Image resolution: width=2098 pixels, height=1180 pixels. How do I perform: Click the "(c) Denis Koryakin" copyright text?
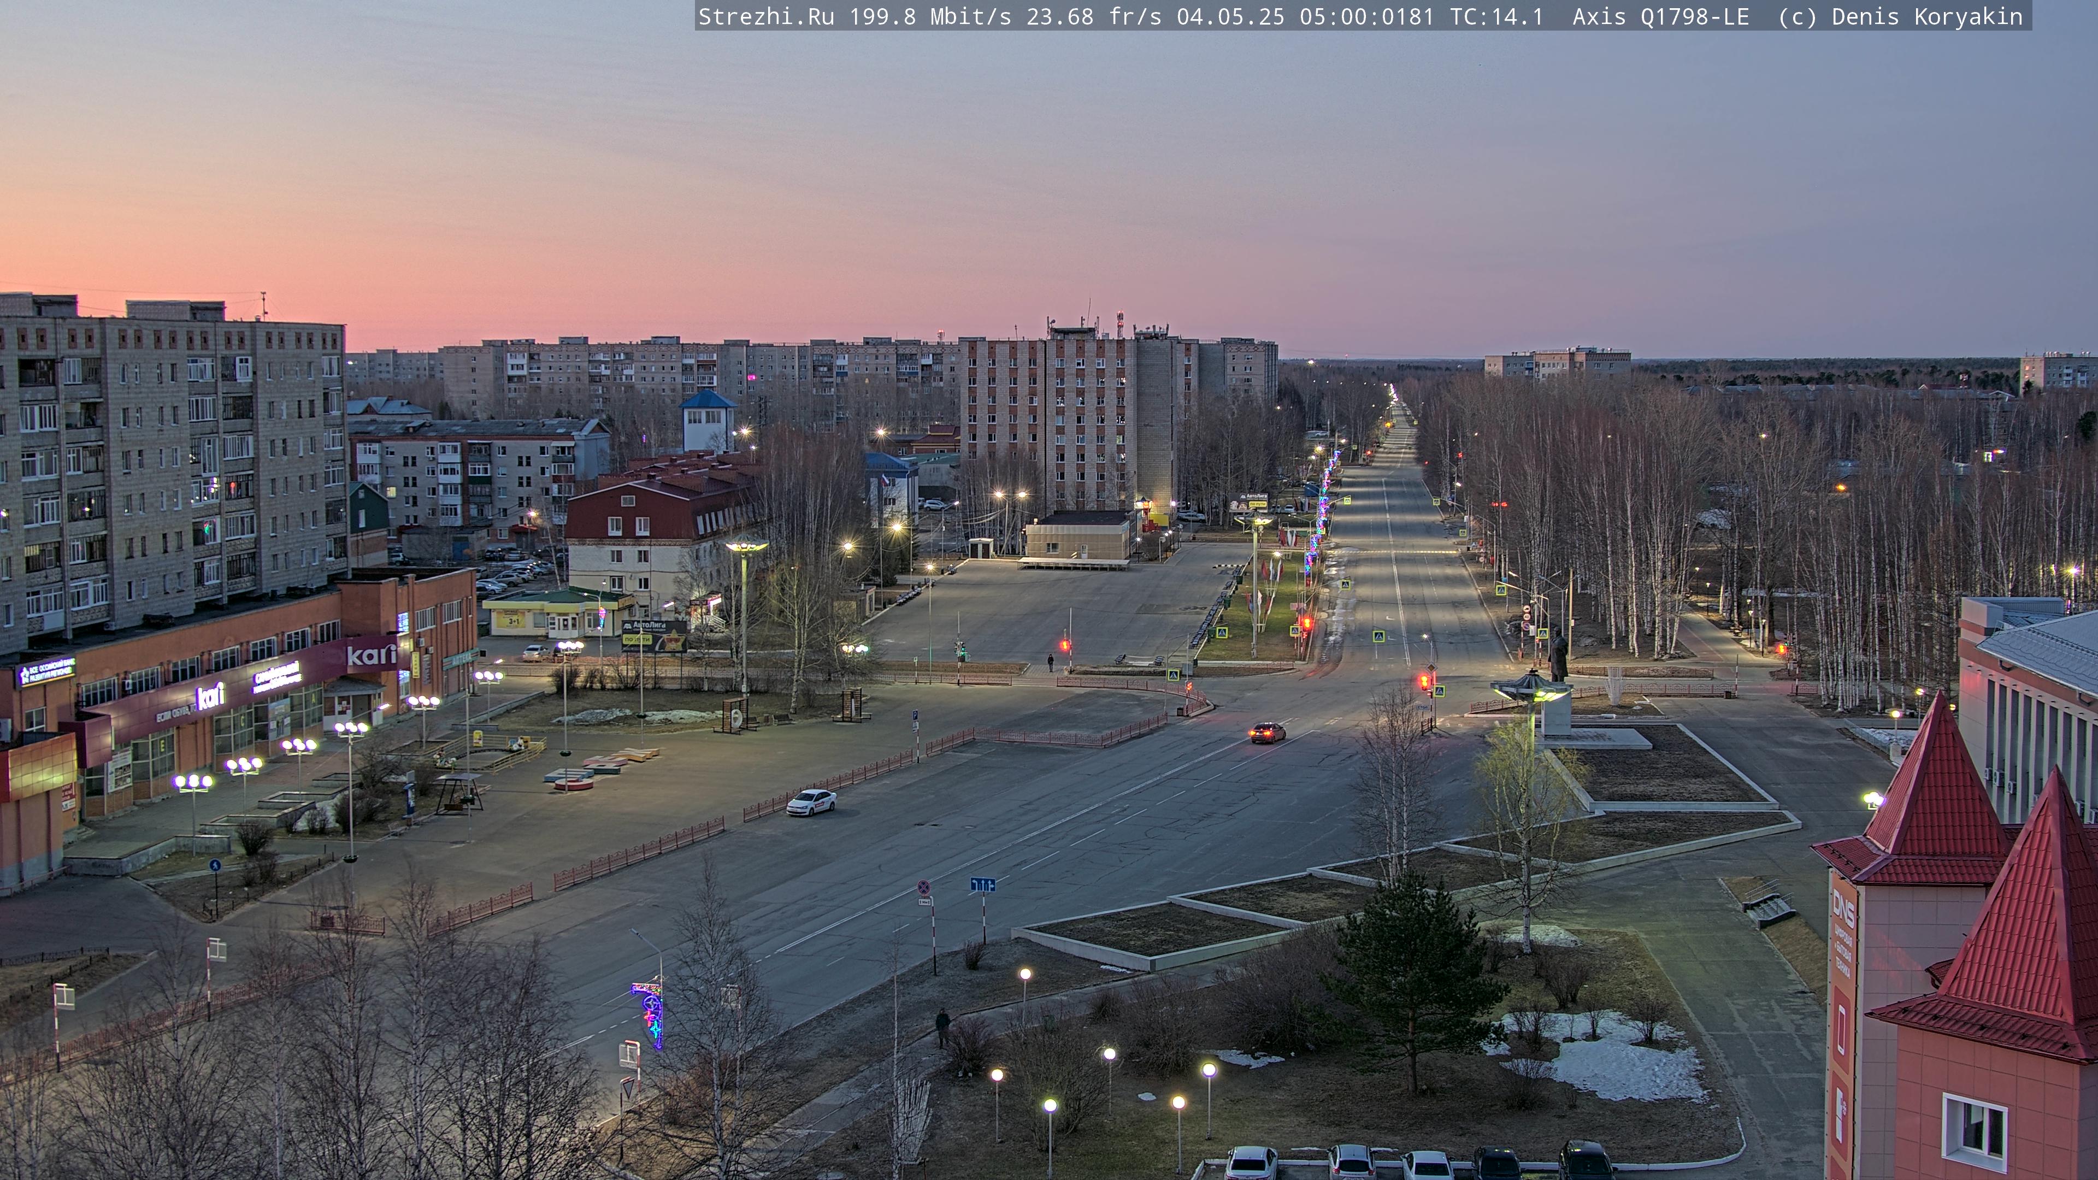pos(1901,17)
